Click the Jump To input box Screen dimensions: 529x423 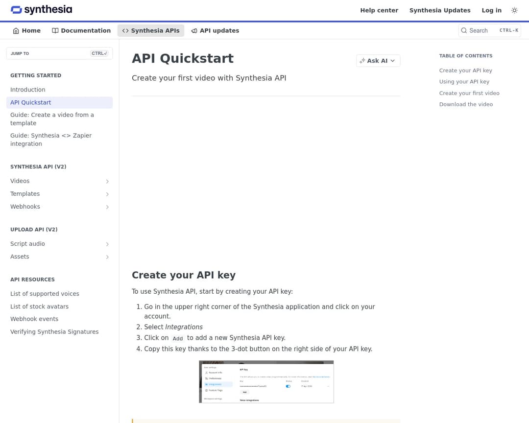pos(59,53)
